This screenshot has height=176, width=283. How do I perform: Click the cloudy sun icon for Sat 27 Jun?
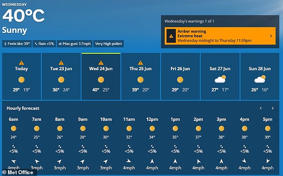tap(220, 79)
